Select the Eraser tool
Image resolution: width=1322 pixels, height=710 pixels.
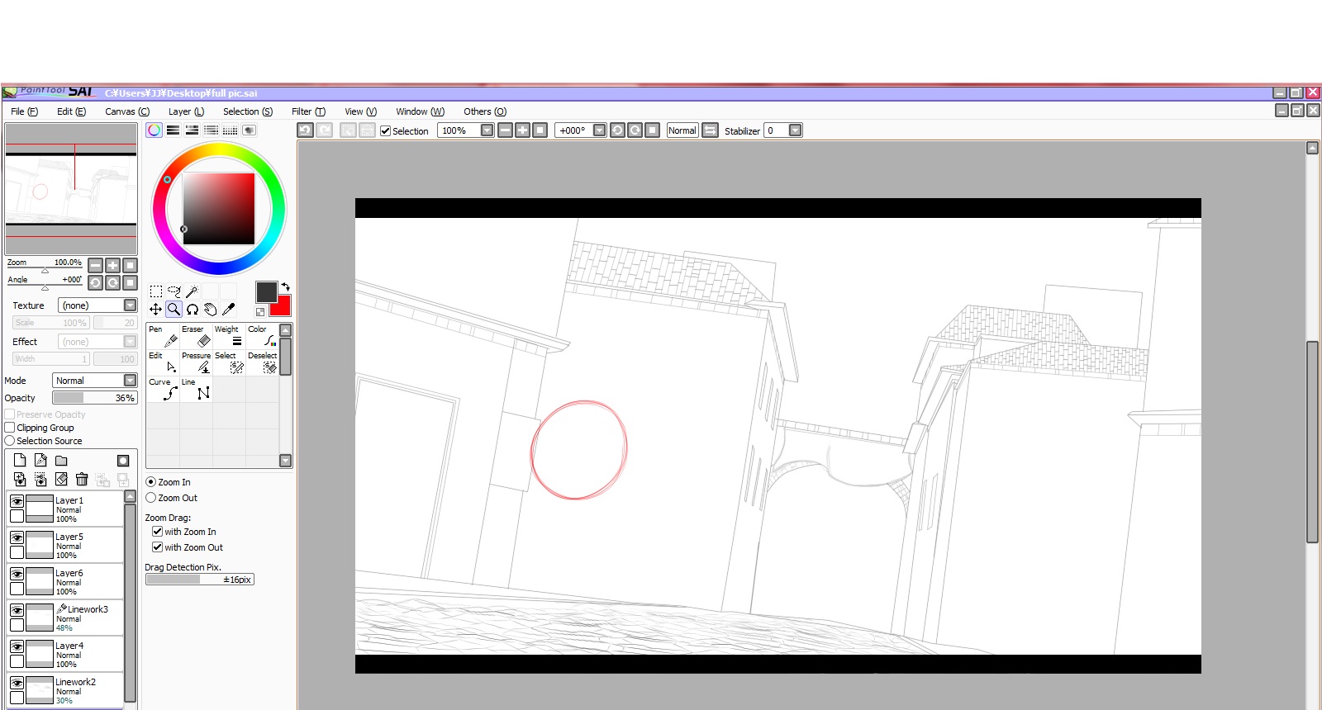pos(196,336)
